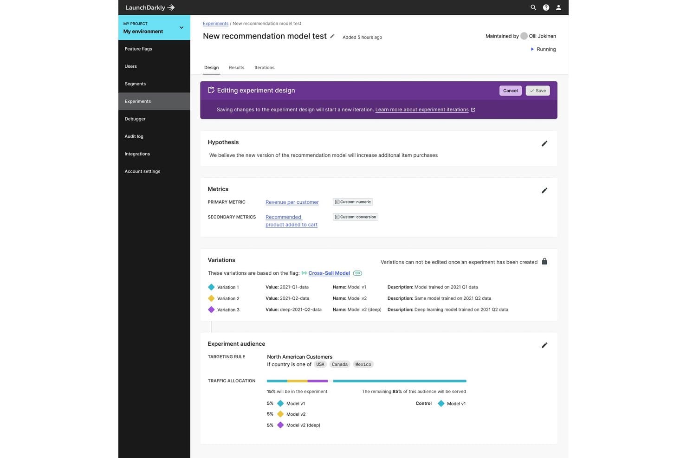The height and width of the screenshot is (458, 687).
Task: Click the ON badge next to Cross-Sell Model
Action: pos(357,273)
